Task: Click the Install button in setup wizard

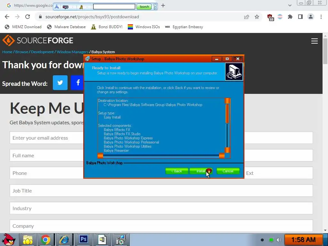Action: click(x=201, y=171)
